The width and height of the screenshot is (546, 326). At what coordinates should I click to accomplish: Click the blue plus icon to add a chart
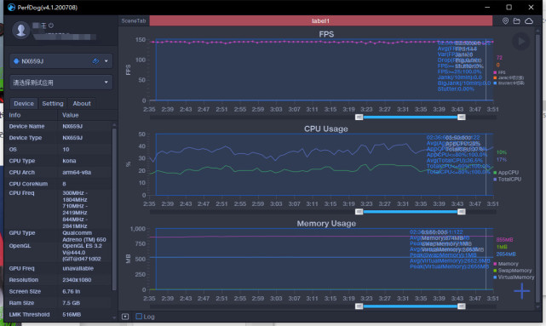(x=521, y=291)
